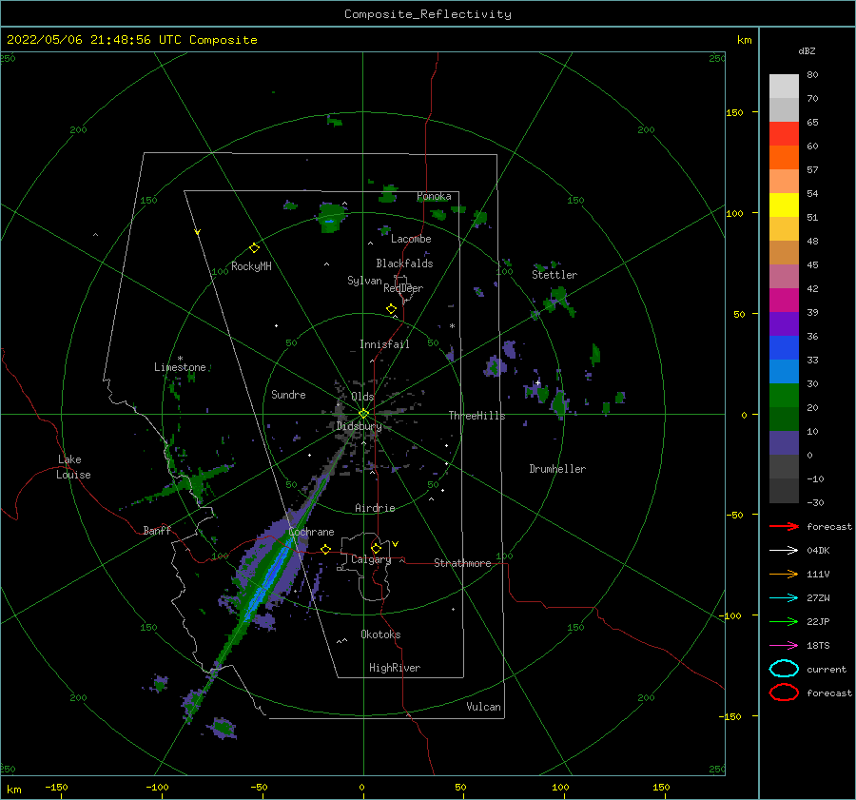Screen dimensions: 856x800
Task: Click the Vulcan town label
Action: coord(483,707)
